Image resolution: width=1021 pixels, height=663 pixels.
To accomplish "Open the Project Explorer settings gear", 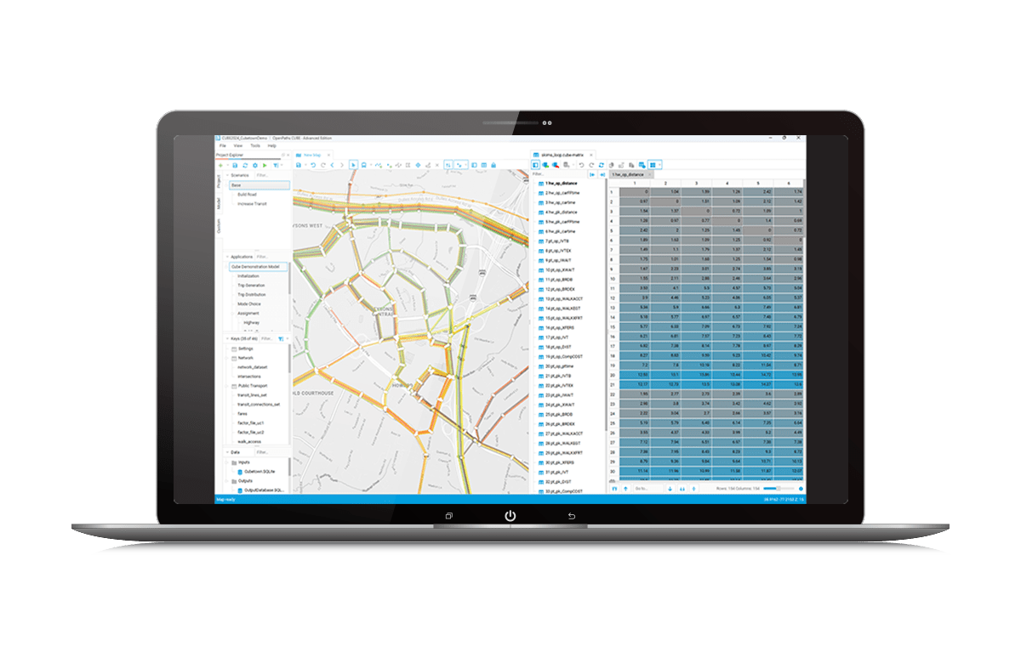I will (255, 165).
